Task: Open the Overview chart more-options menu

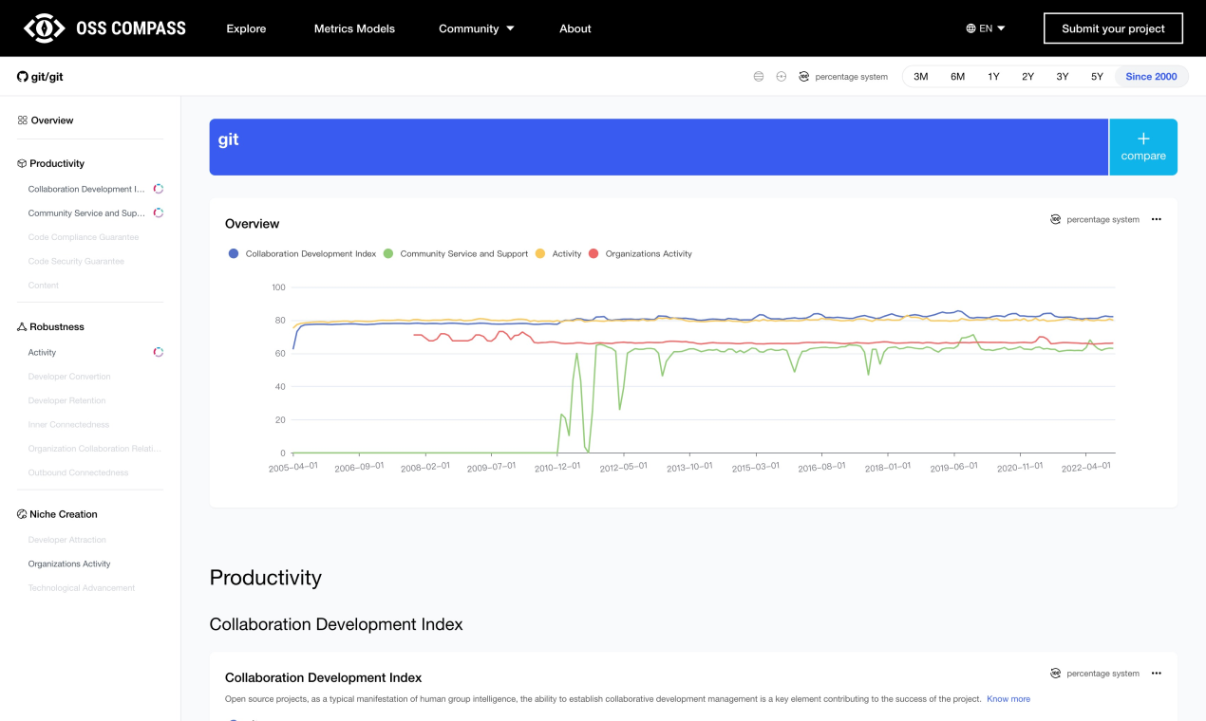Action: [x=1156, y=219]
